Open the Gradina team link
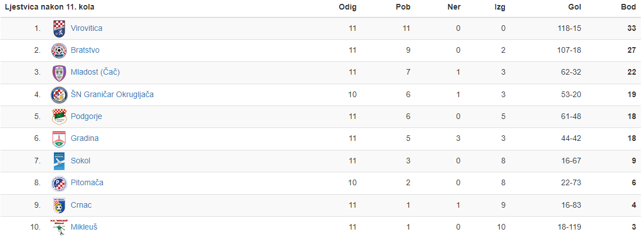642x238 pixels. 84,139
